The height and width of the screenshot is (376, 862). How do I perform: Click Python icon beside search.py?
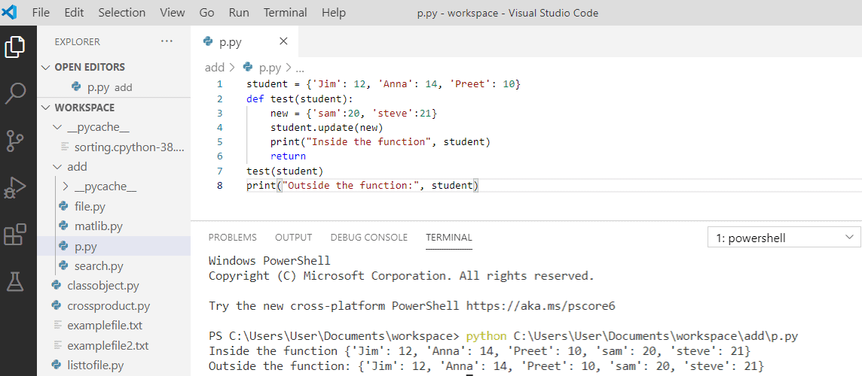64,266
